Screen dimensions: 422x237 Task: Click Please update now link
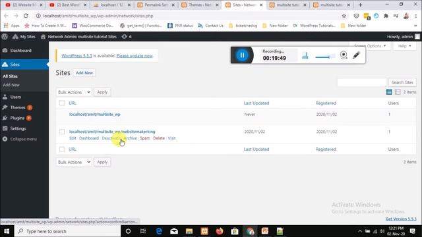135,55
